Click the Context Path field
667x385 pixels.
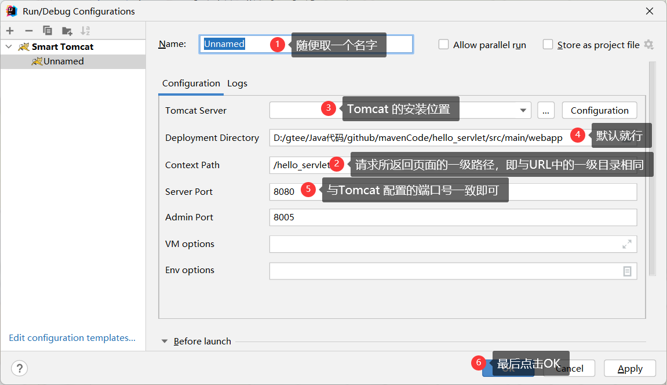453,165
